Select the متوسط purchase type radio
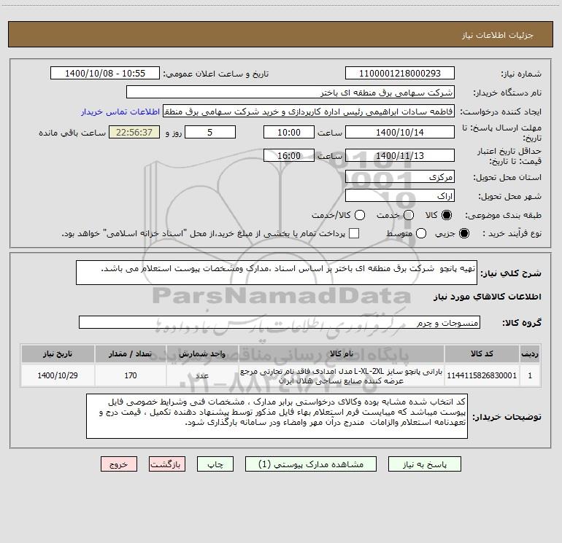 tap(421, 233)
